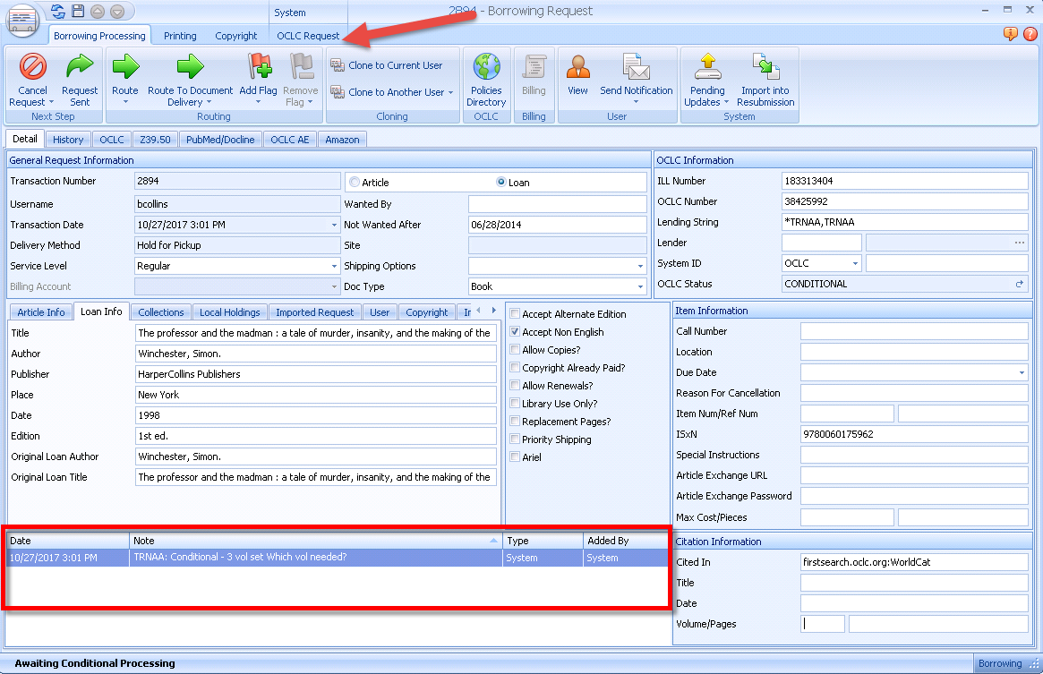Send Notification to the user

pyautogui.click(x=638, y=79)
